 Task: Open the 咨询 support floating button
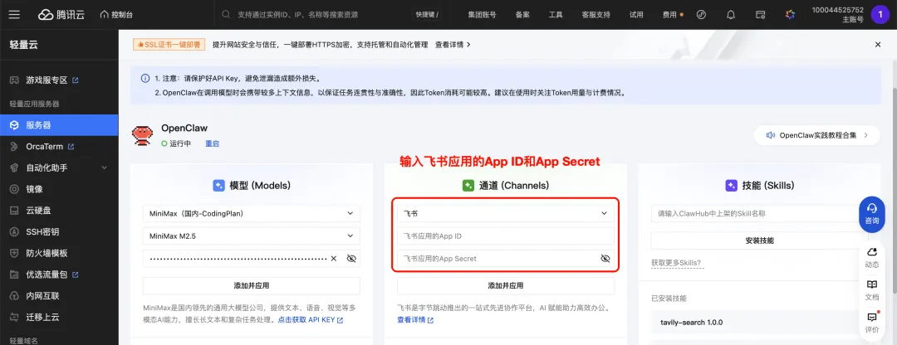coord(872,214)
